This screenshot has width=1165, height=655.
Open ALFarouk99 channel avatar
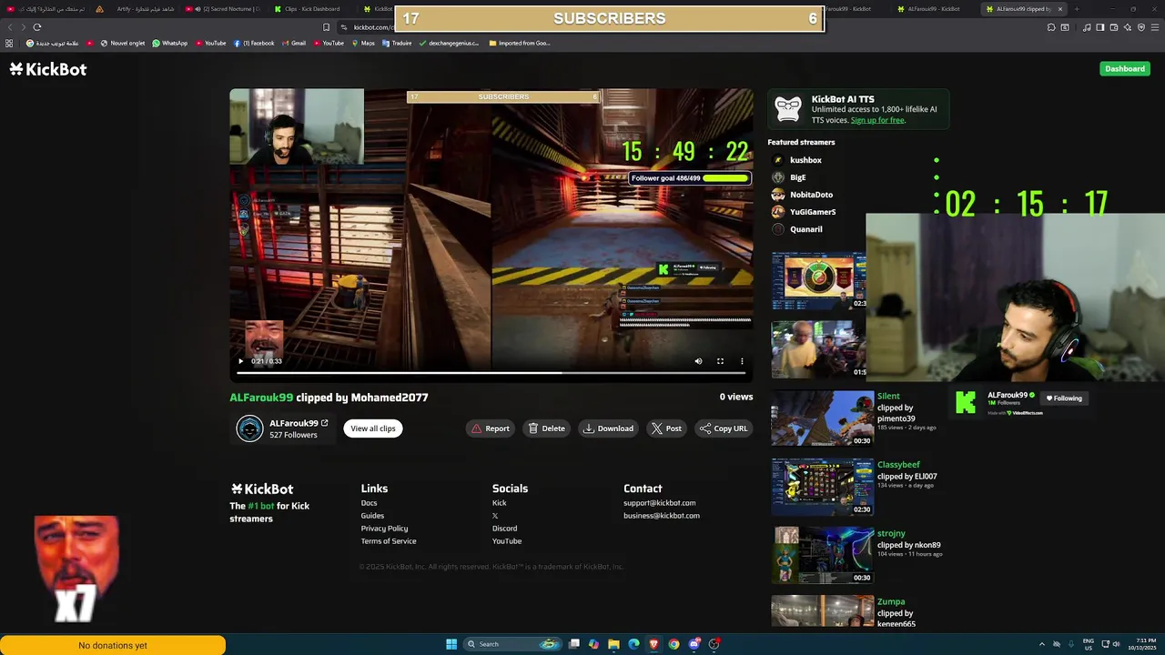[x=249, y=428]
